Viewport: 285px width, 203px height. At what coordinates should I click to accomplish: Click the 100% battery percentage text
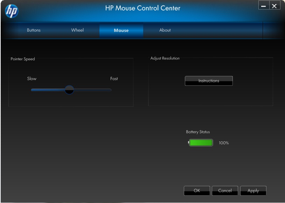point(224,143)
